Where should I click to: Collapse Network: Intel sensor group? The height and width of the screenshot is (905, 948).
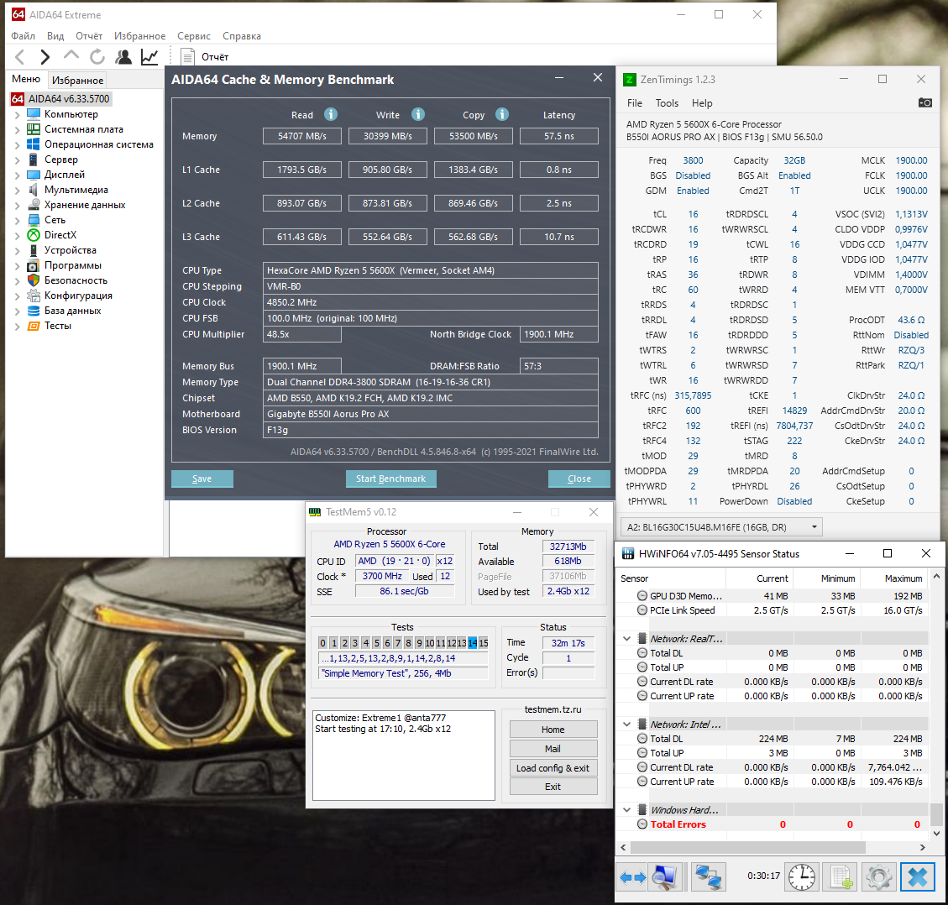click(627, 725)
